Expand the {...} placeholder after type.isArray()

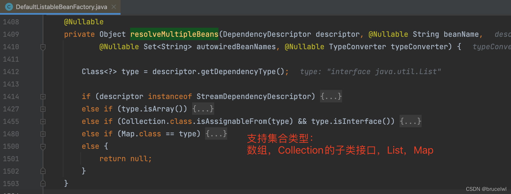[x=203, y=109]
